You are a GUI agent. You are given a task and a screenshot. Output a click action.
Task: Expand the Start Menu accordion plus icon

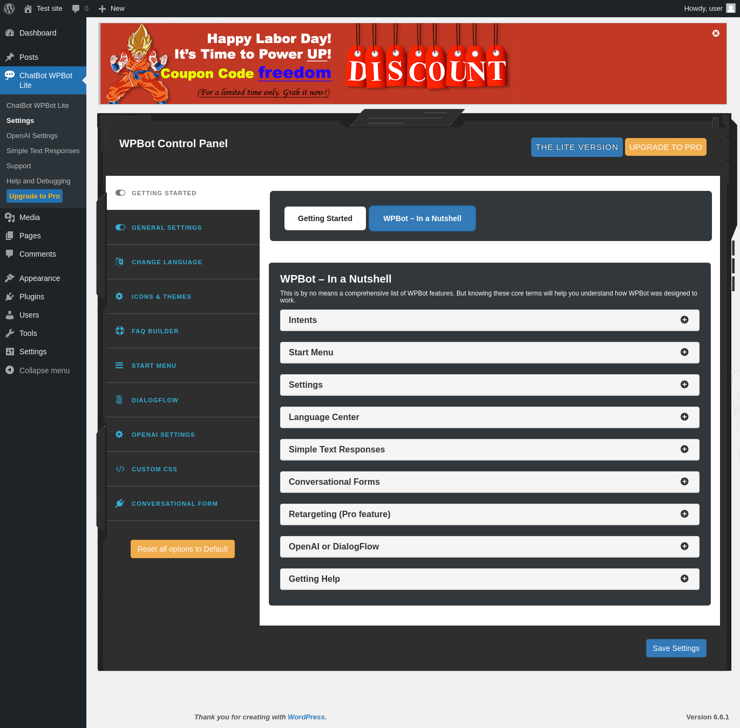click(684, 352)
